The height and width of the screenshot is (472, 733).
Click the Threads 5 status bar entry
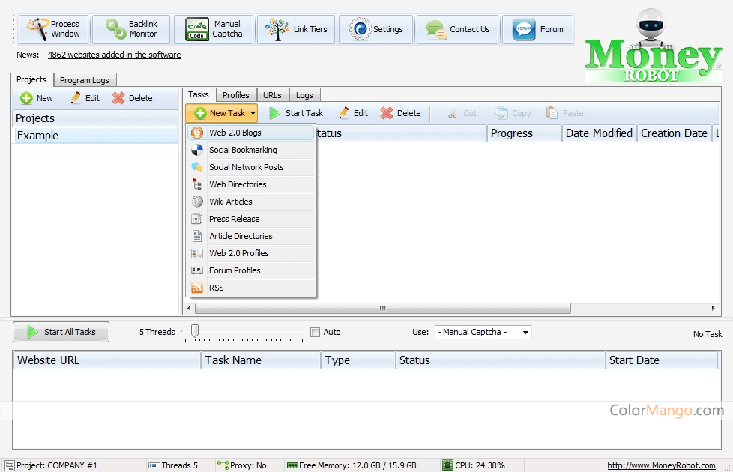[x=173, y=465]
